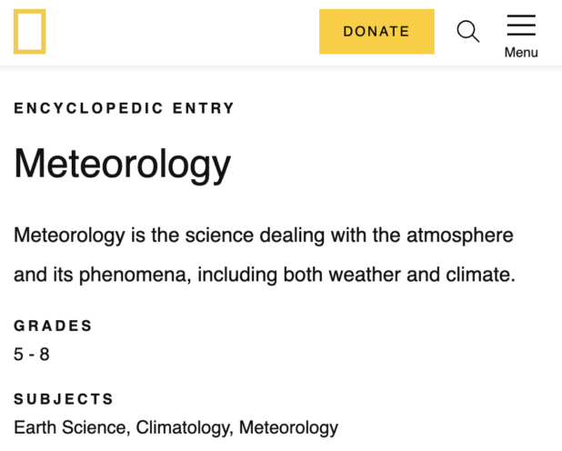
Task: Click the Meteorology subject tag
Action: 288,428
